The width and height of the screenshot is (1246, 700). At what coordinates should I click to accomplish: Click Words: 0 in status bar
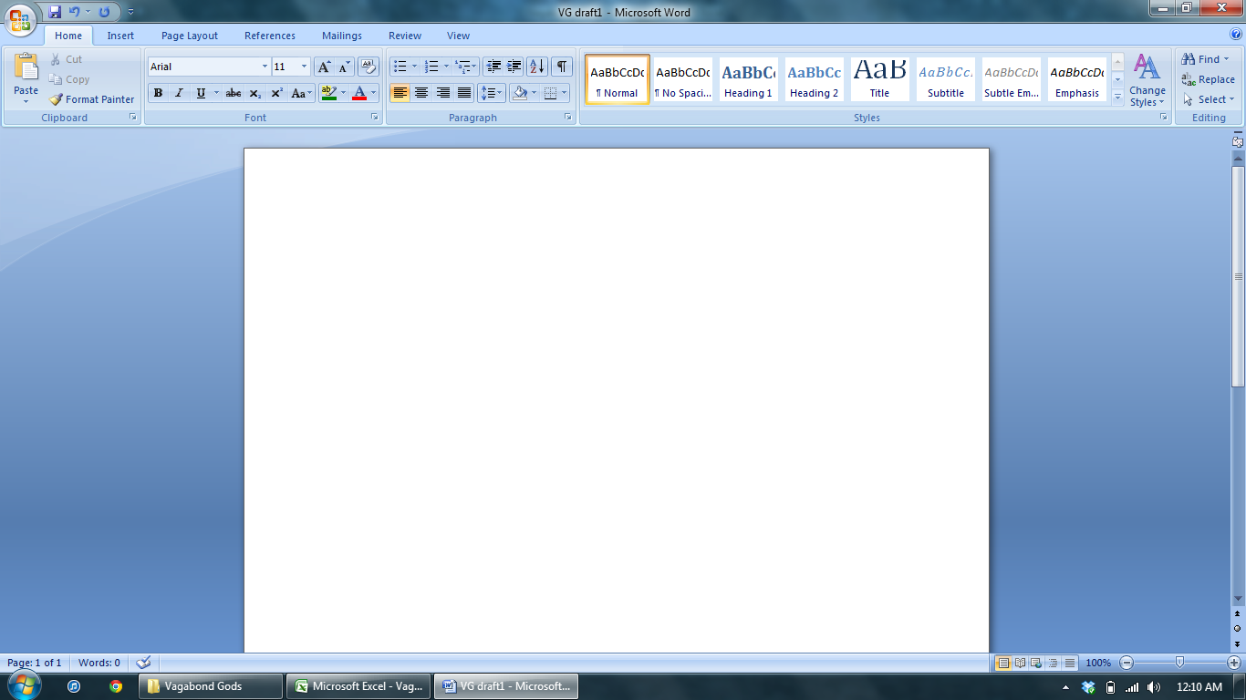pyautogui.click(x=99, y=663)
